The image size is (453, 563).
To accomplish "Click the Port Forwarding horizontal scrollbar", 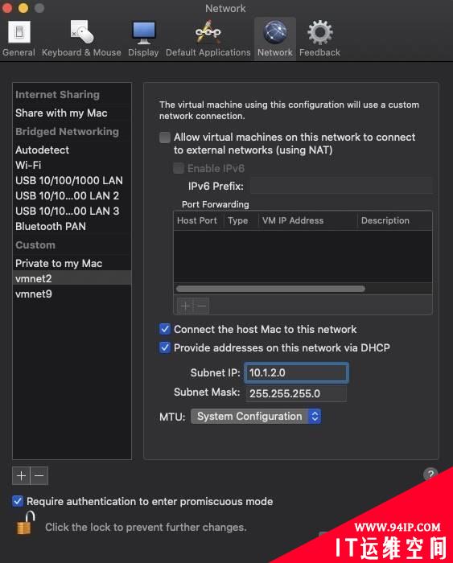I will point(270,289).
